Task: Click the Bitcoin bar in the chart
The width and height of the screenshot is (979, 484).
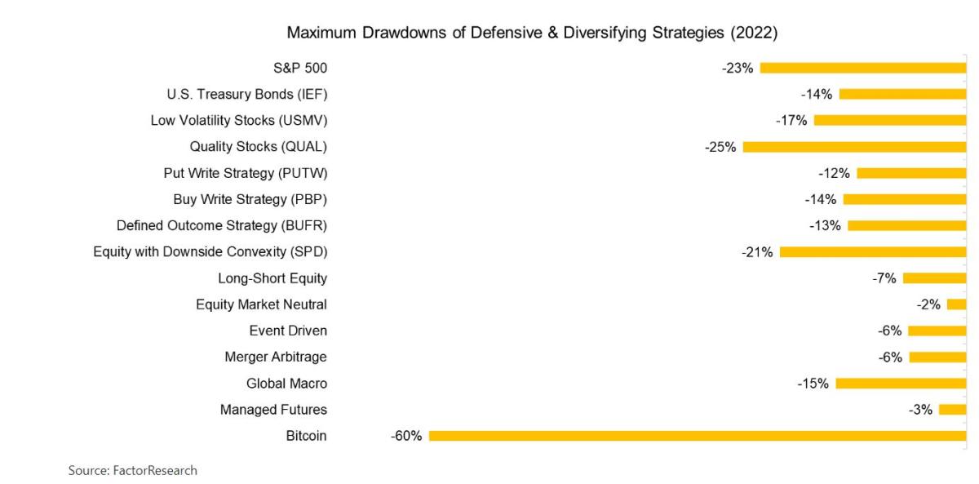Action: point(698,436)
